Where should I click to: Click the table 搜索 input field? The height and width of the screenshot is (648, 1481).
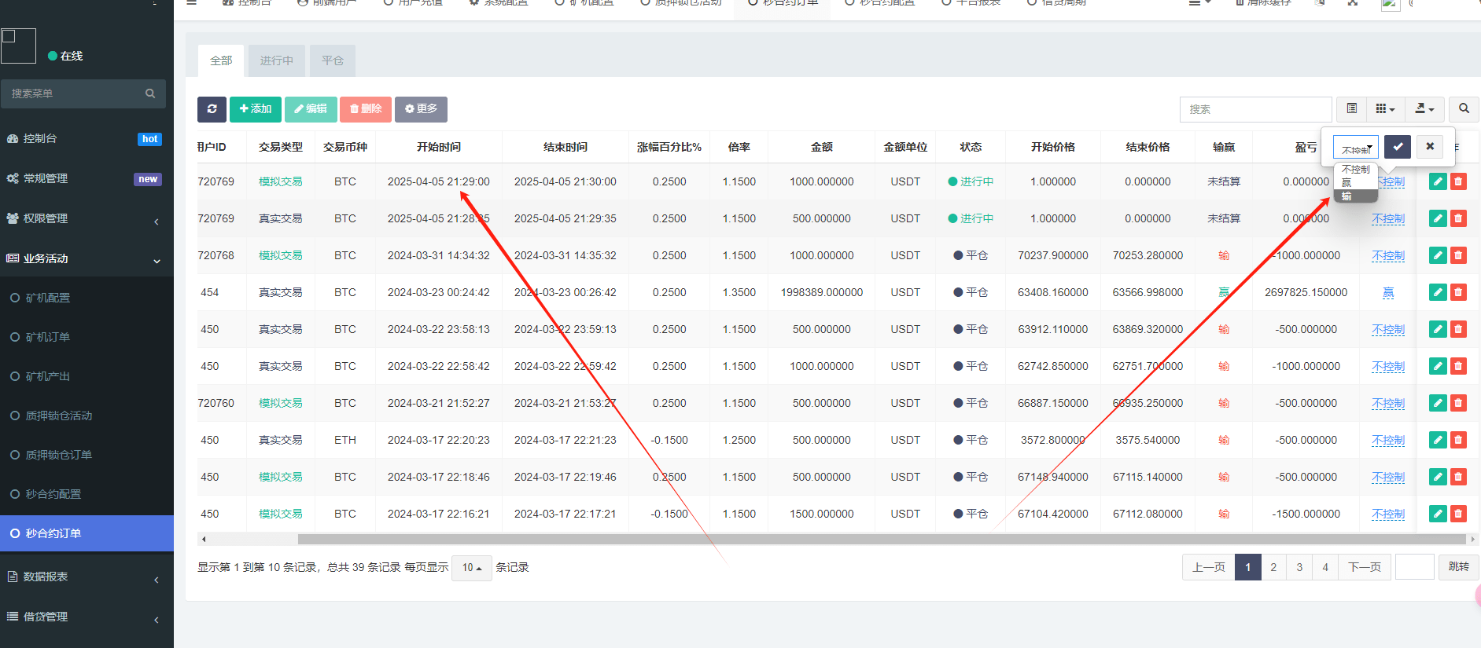[1254, 109]
